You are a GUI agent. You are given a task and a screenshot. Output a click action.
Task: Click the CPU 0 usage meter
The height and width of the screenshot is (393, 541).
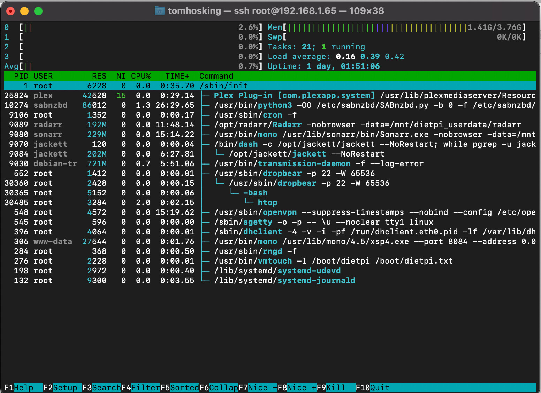pyautogui.click(x=133, y=27)
